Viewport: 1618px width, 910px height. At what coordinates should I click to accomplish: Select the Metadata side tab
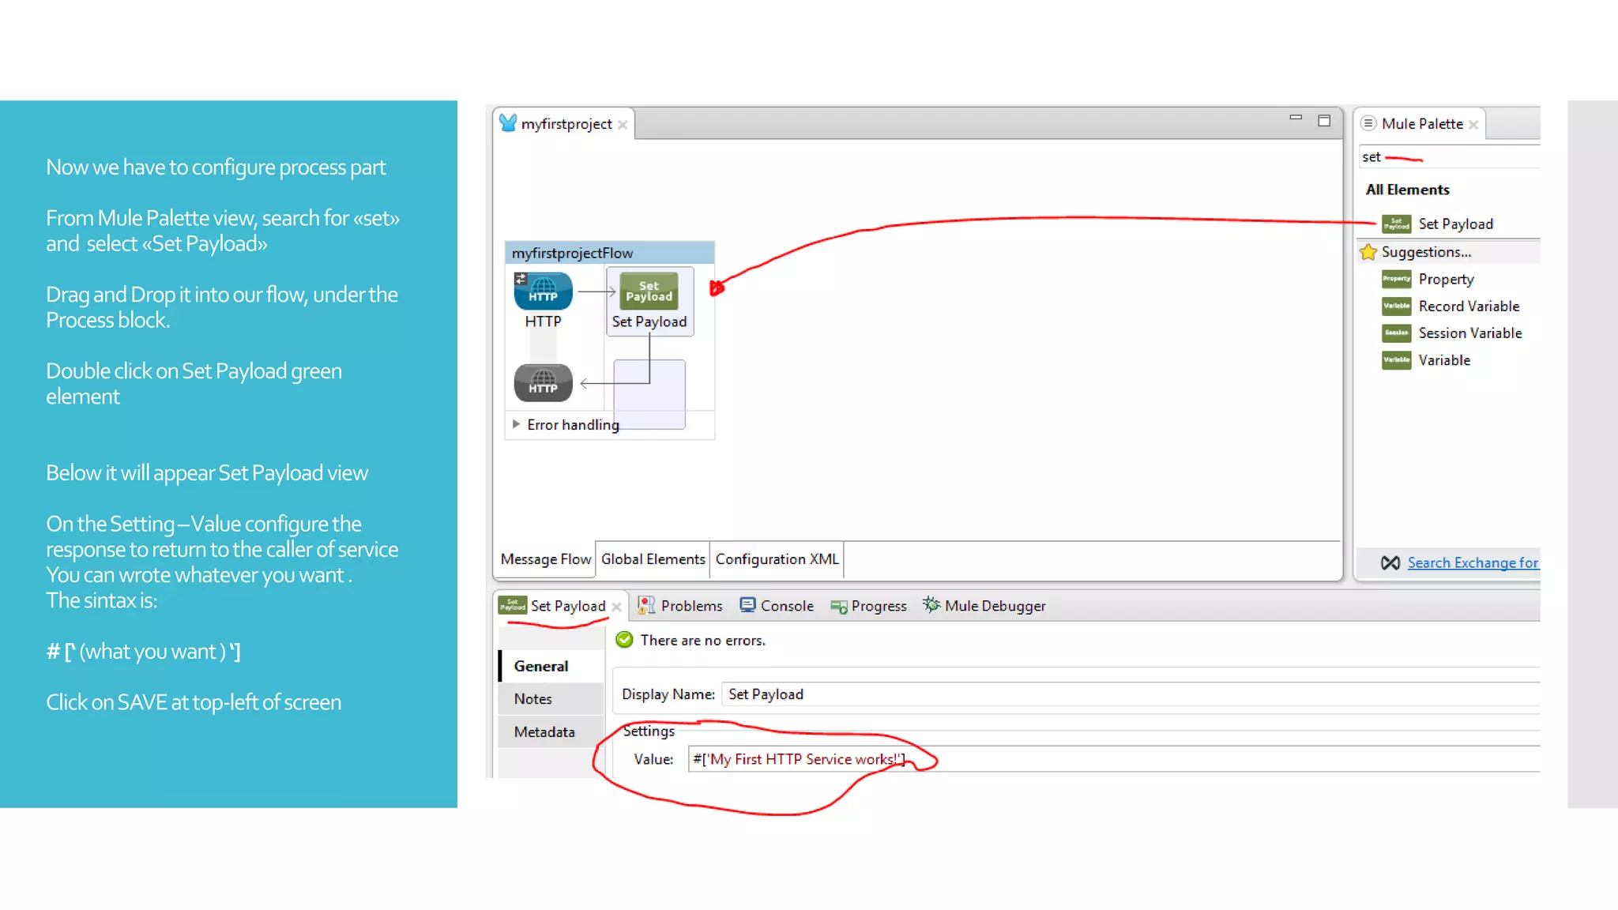(551, 732)
